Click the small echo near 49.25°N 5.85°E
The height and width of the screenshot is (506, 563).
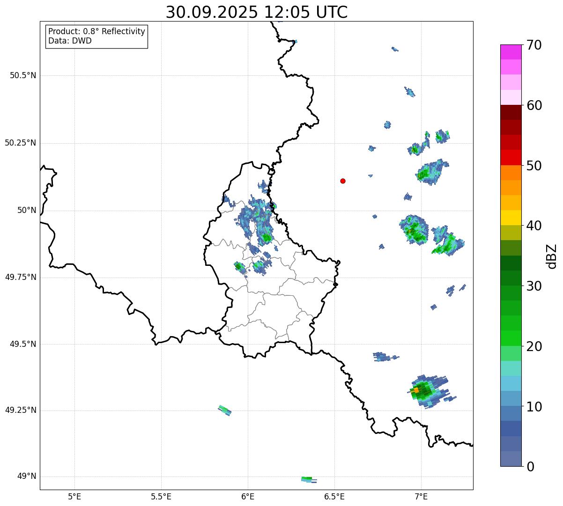(x=225, y=411)
